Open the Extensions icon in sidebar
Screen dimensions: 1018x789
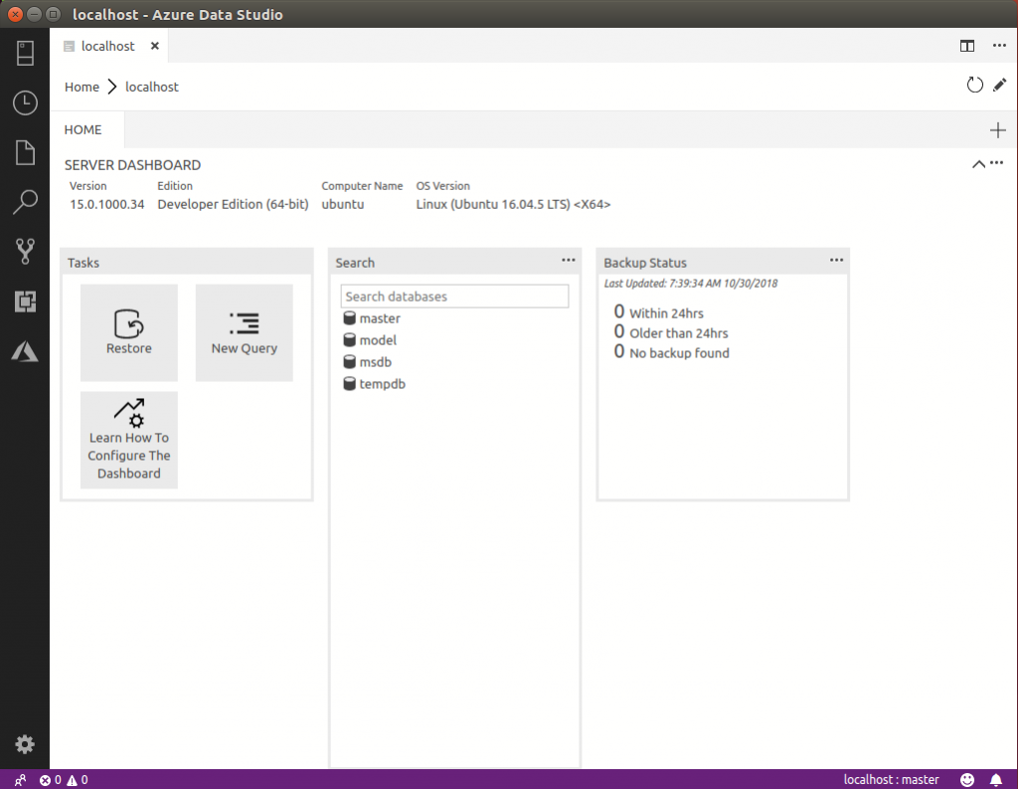click(x=25, y=301)
